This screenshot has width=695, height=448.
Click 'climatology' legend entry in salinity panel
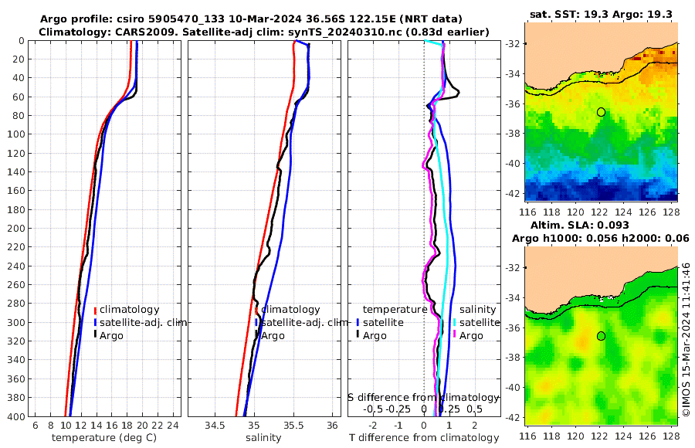click(x=290, y=310)
